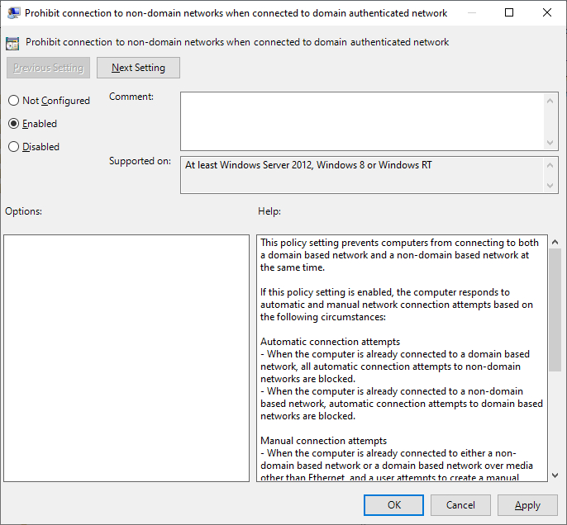Click the Comment box scroll down arrow

(550, 143)
